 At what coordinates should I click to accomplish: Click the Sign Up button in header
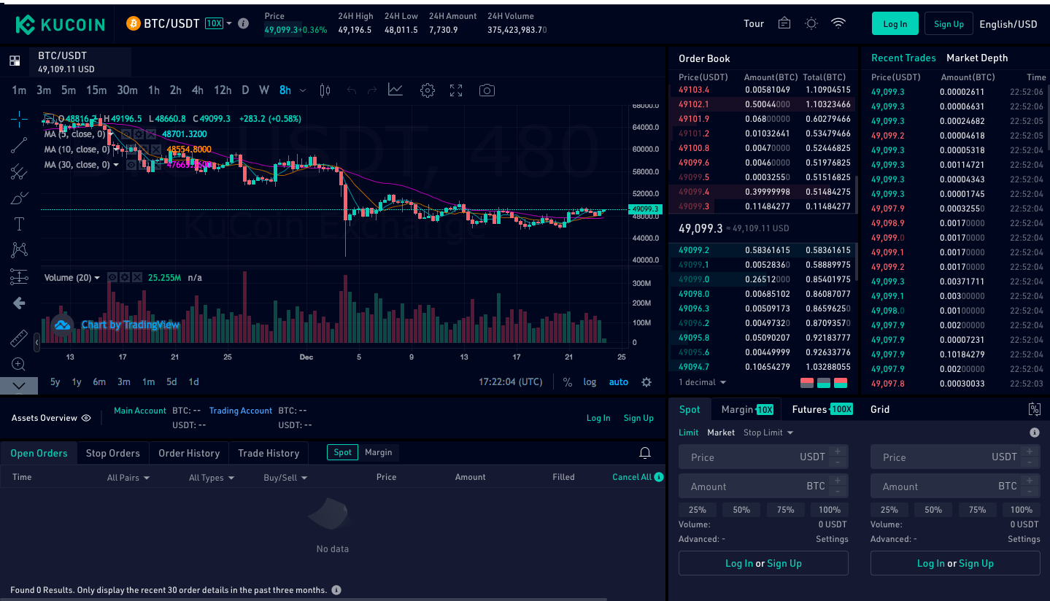pos(949,23)
